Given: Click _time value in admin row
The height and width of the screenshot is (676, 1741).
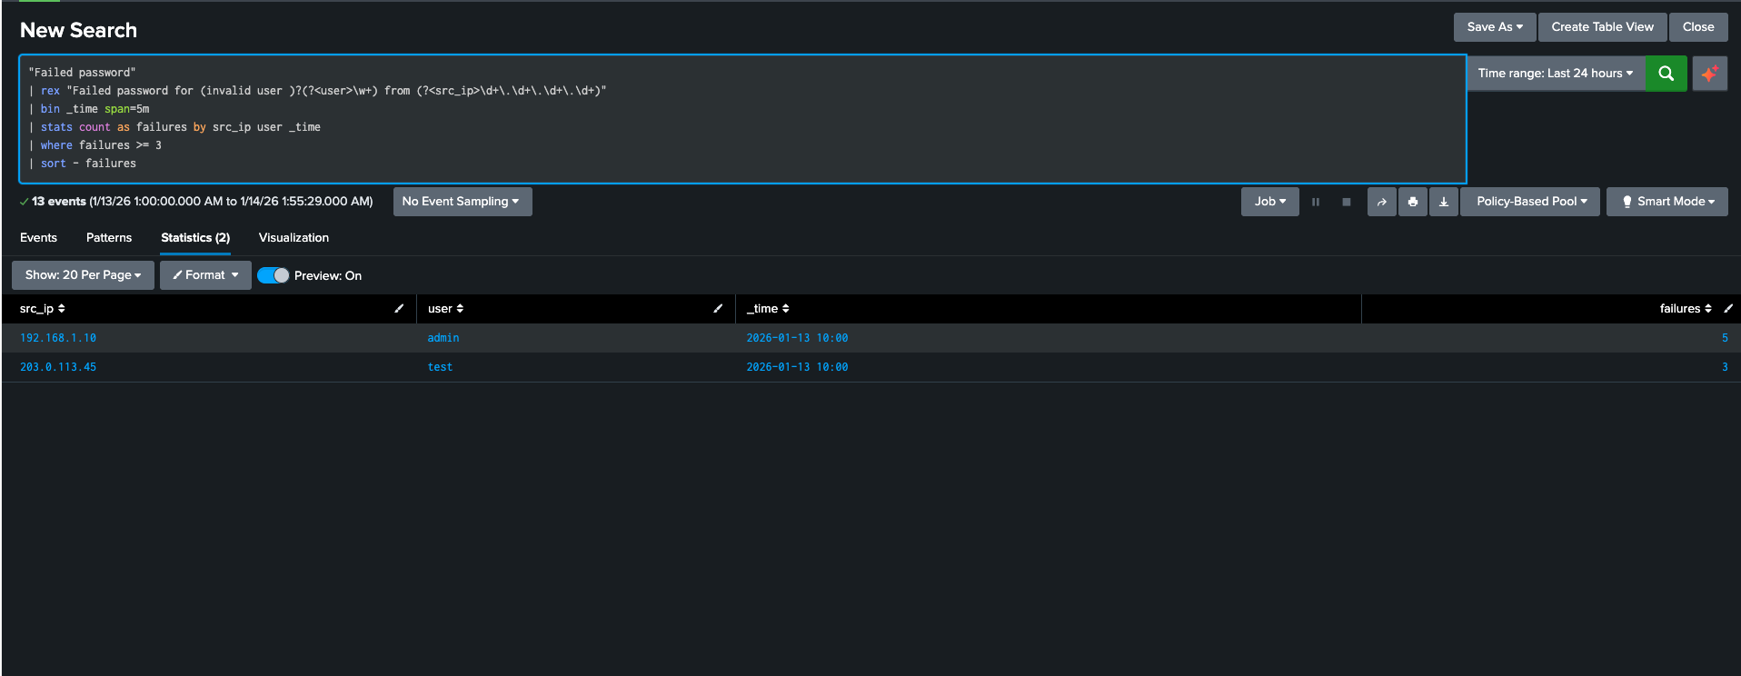Looking at the screenshot, I should coord(797,338).
